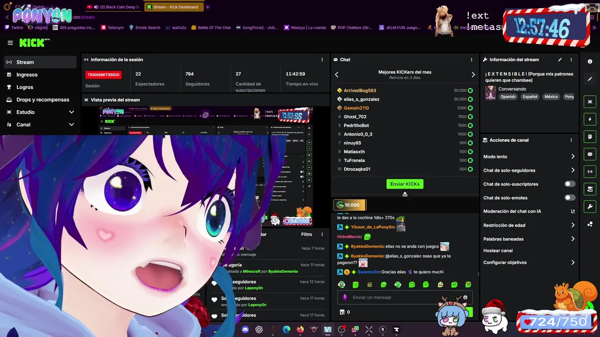
Task: Open session info three-dot menu
Action: pos(322,59)
